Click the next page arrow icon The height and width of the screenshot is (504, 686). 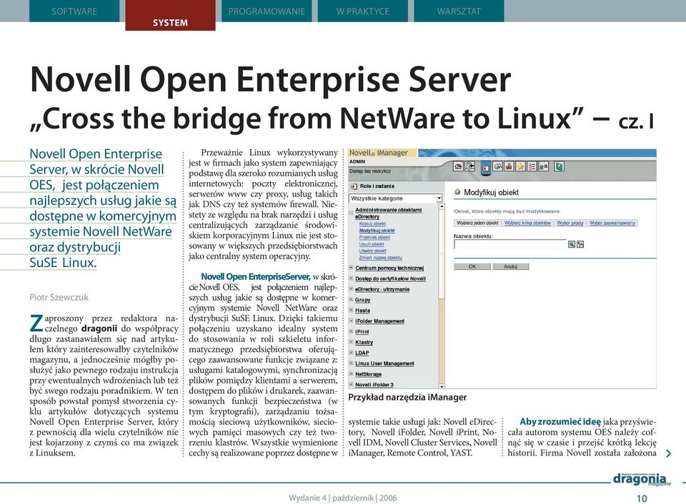point(668,453)
